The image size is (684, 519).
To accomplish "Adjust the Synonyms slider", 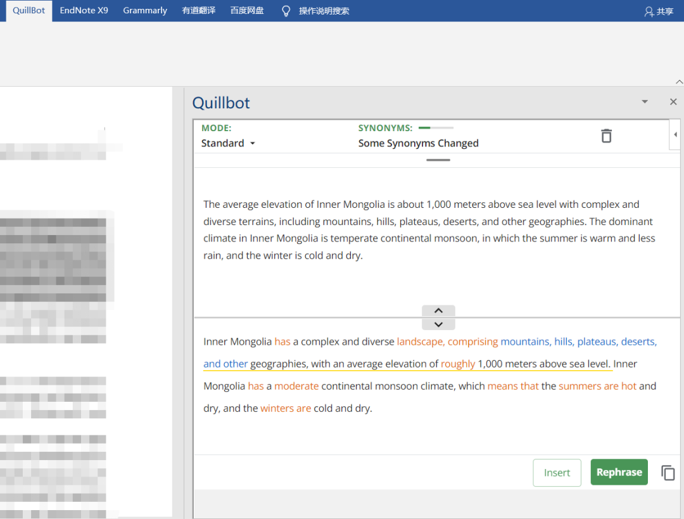I will 436,128.
